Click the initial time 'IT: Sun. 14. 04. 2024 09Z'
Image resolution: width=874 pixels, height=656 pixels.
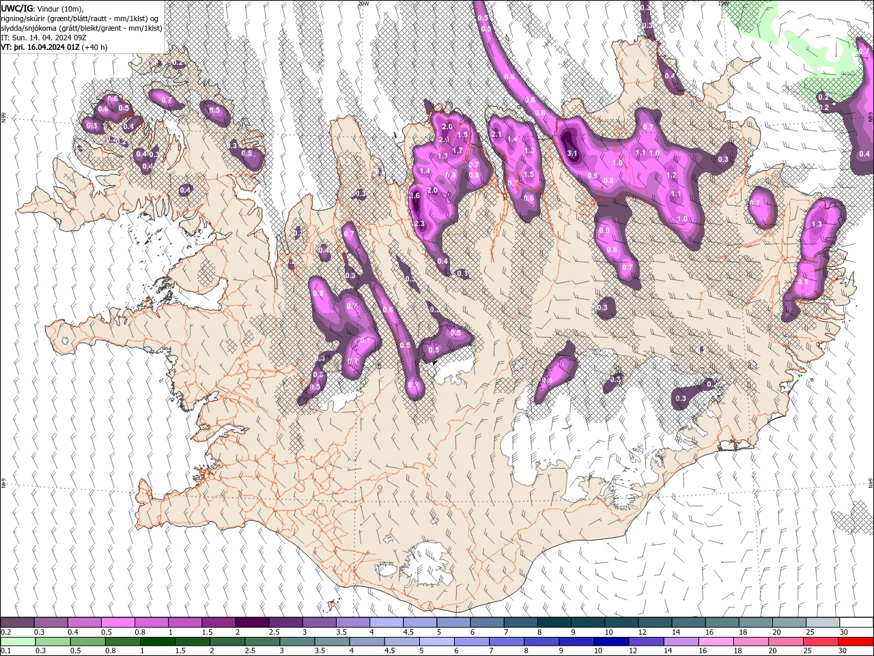tap(44, 38)
